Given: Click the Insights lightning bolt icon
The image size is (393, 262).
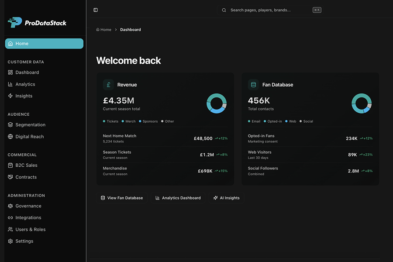Looking at the screenshot, I should 10,96.
